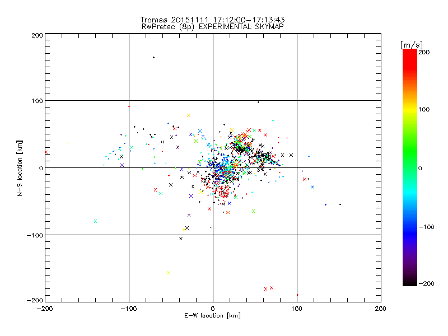Click the isolated black dot near top of plot
The width and height of the screenshot is (448, 336).
tap(153, 58)
